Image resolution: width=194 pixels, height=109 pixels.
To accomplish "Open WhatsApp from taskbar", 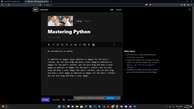I will point(112,107).
